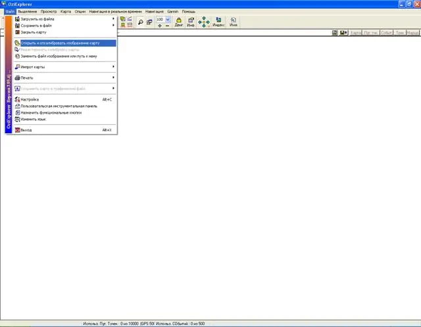Open the Просмотр menu
The image size is (421, 327).
(x=49, y=12)
